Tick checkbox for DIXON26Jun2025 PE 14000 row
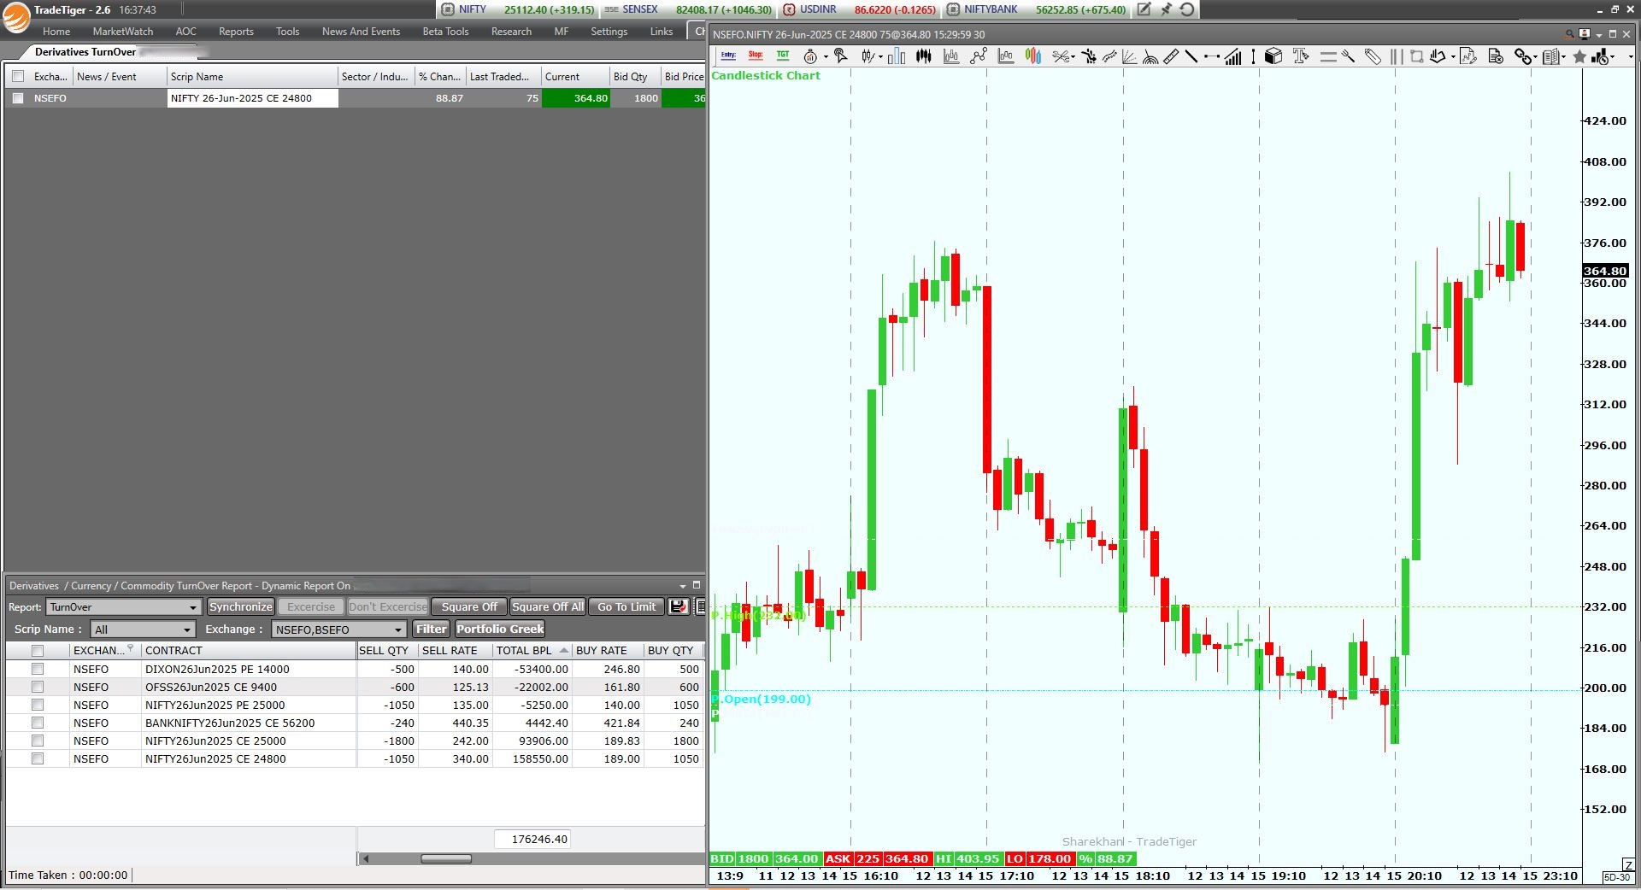 click(38, 669)
